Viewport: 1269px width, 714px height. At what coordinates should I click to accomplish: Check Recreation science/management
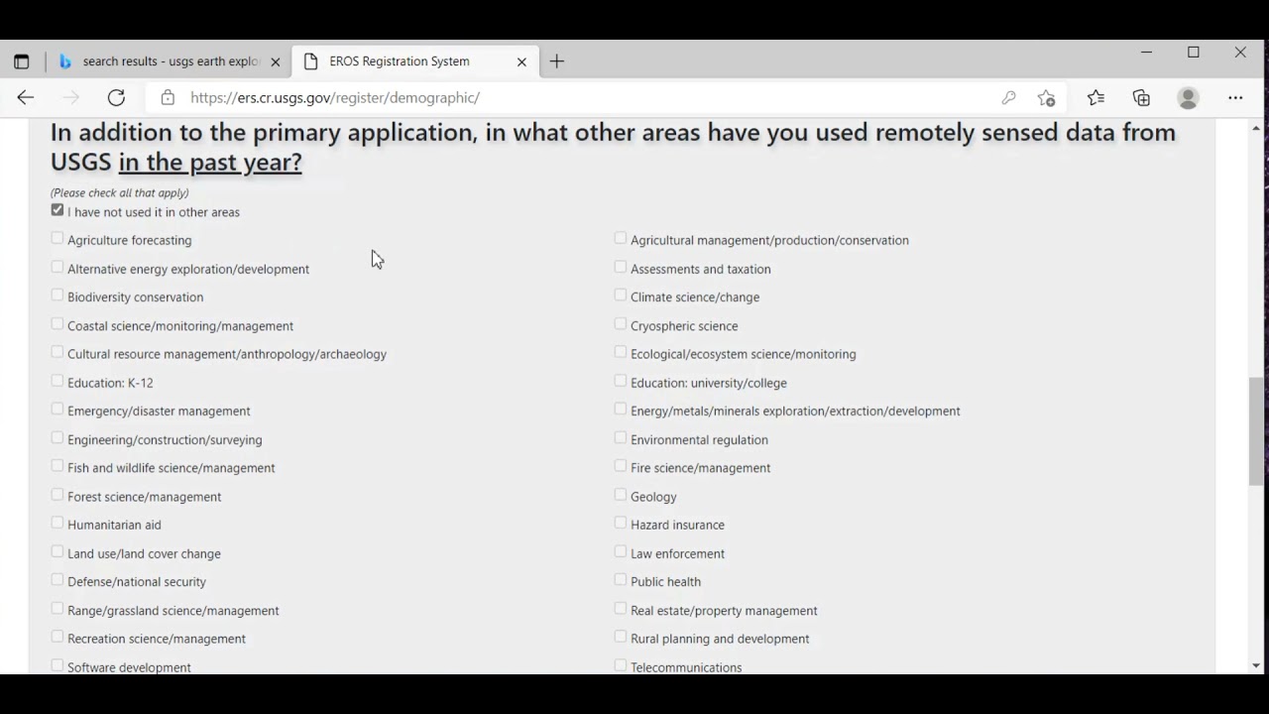[x=58, y=637]
